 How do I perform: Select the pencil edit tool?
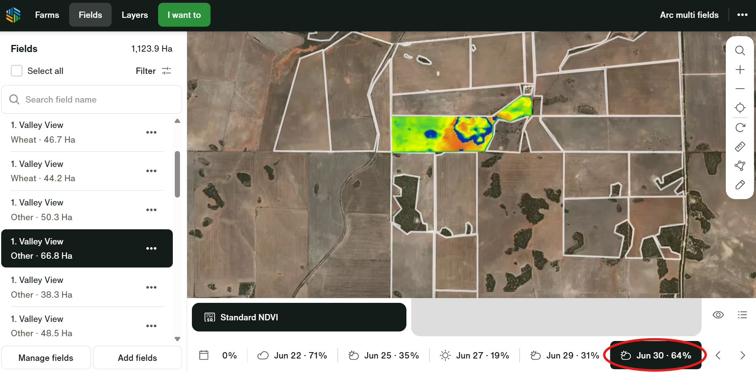[x=740, y=185]
